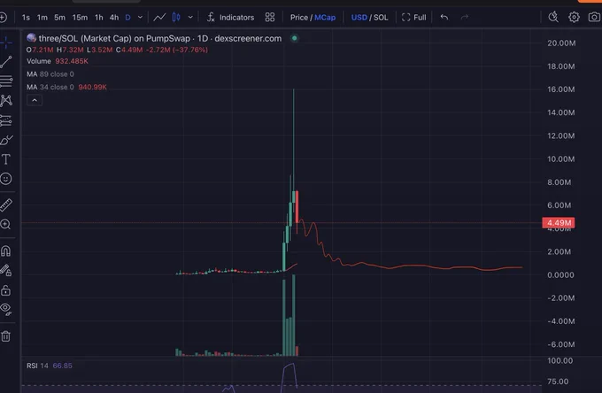Choose the 1h timeframe
Image resolution: width=602 pixels, height=393 pixels.
coord(98,18)
